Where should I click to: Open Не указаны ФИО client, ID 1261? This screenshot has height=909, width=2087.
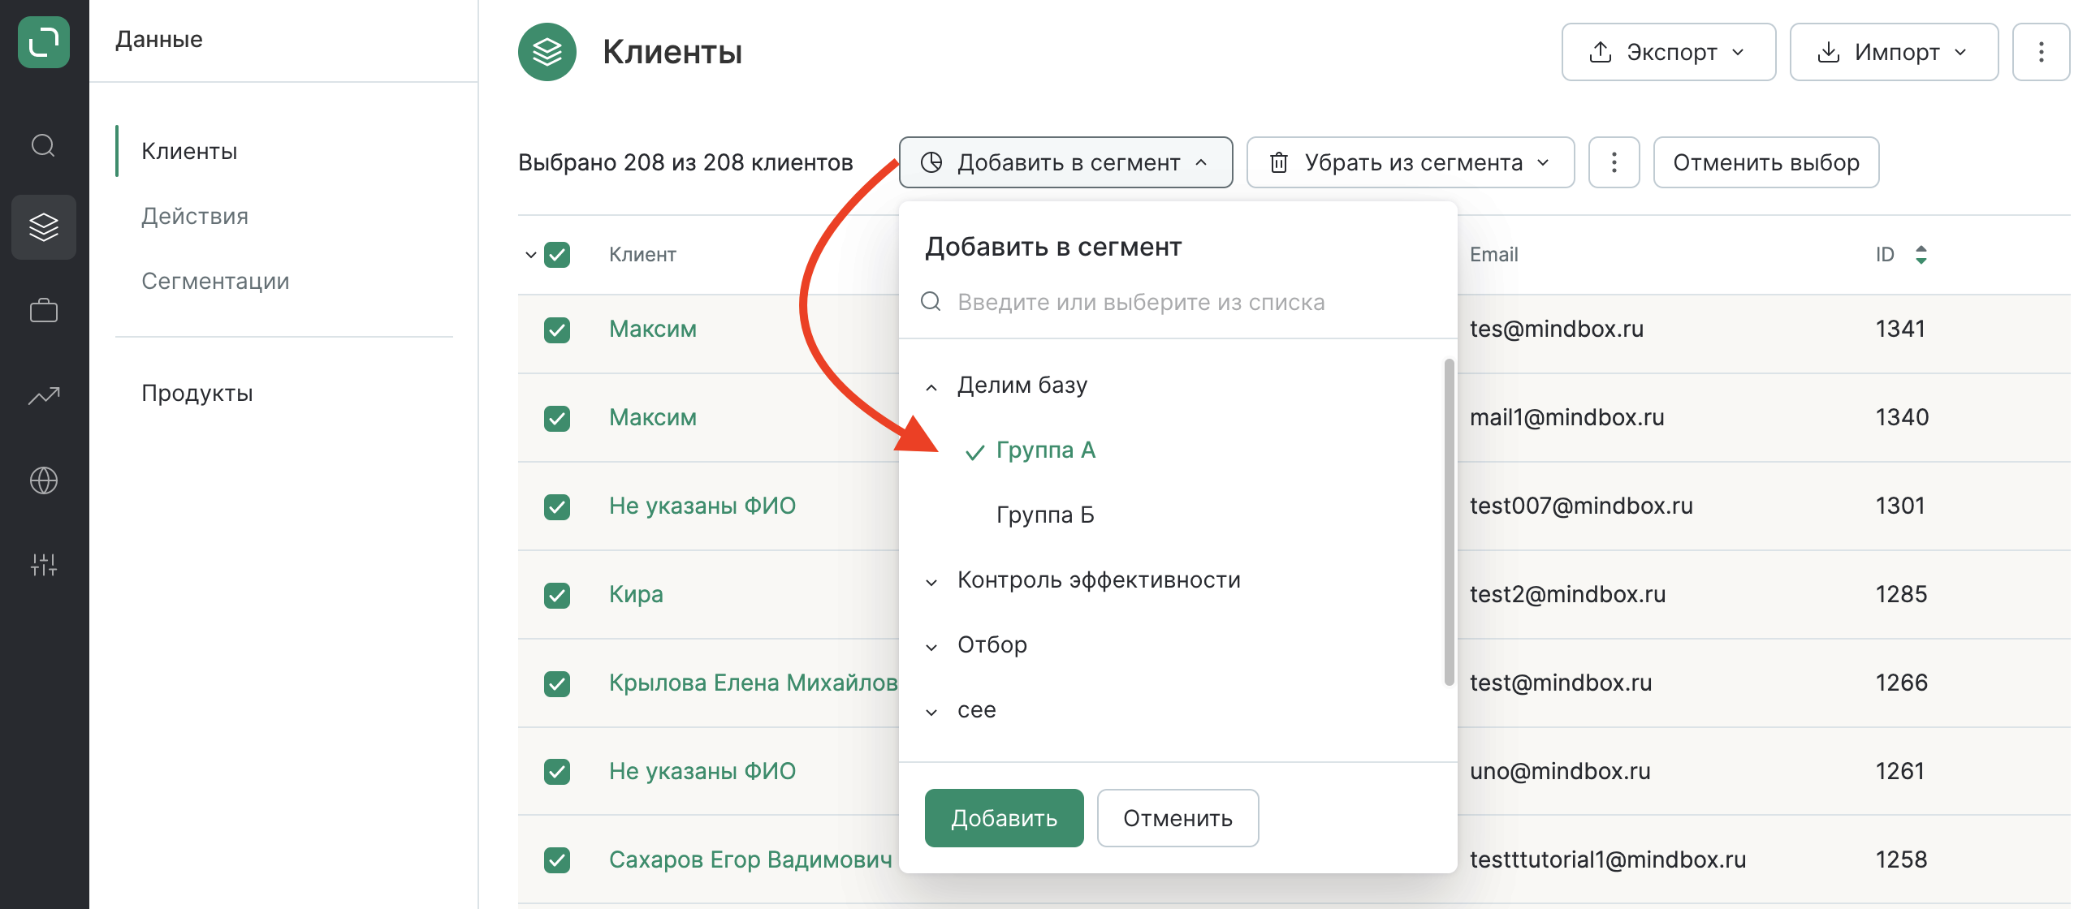click(702, 771)
